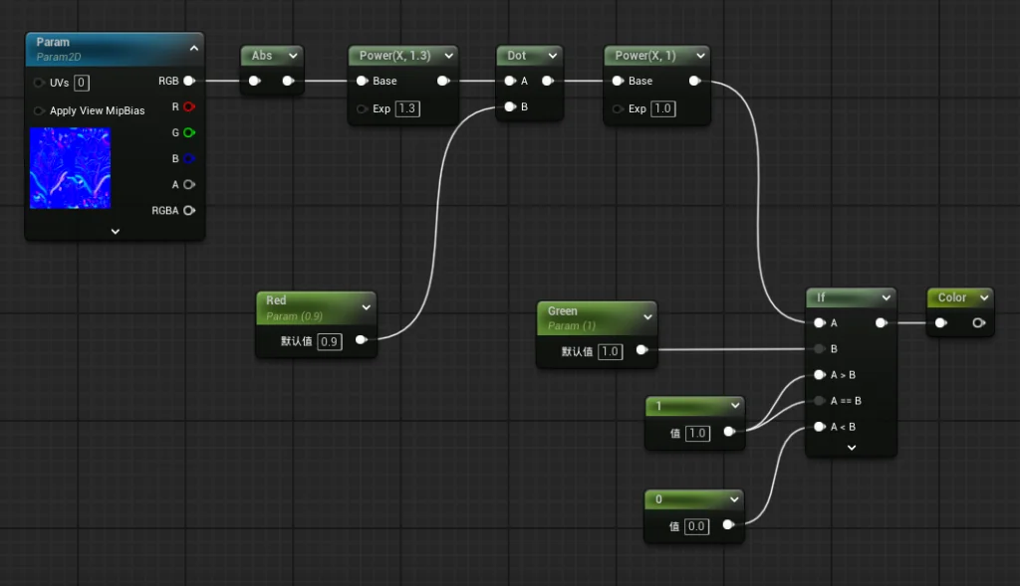Select the Color node title

[951, 297]
